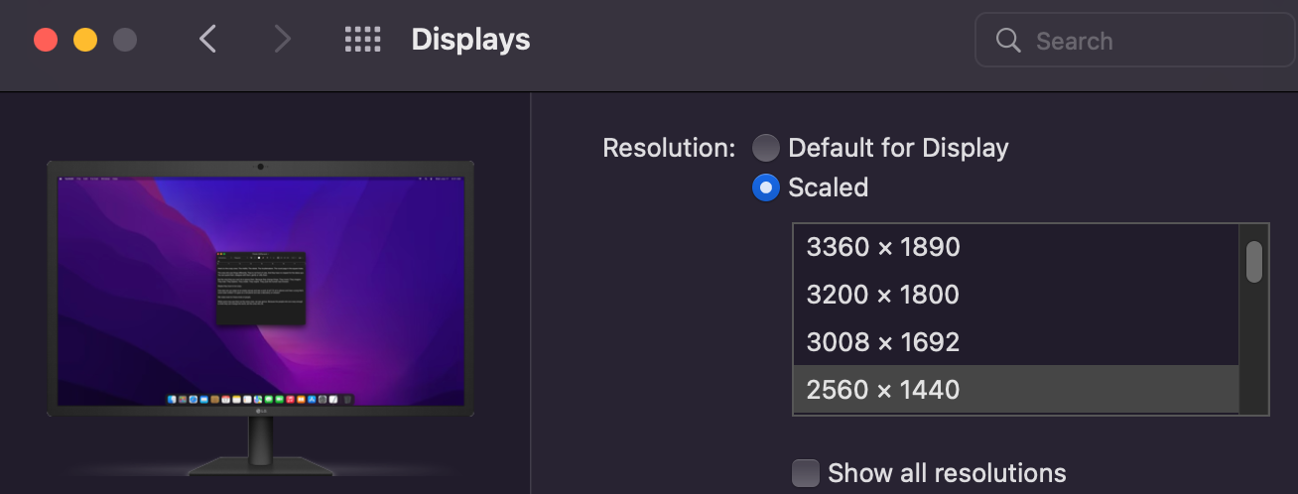The width and height of the screenshot is (1298, 494).
Task: Click the LG monitor preview image
Action: coord(260,288)
